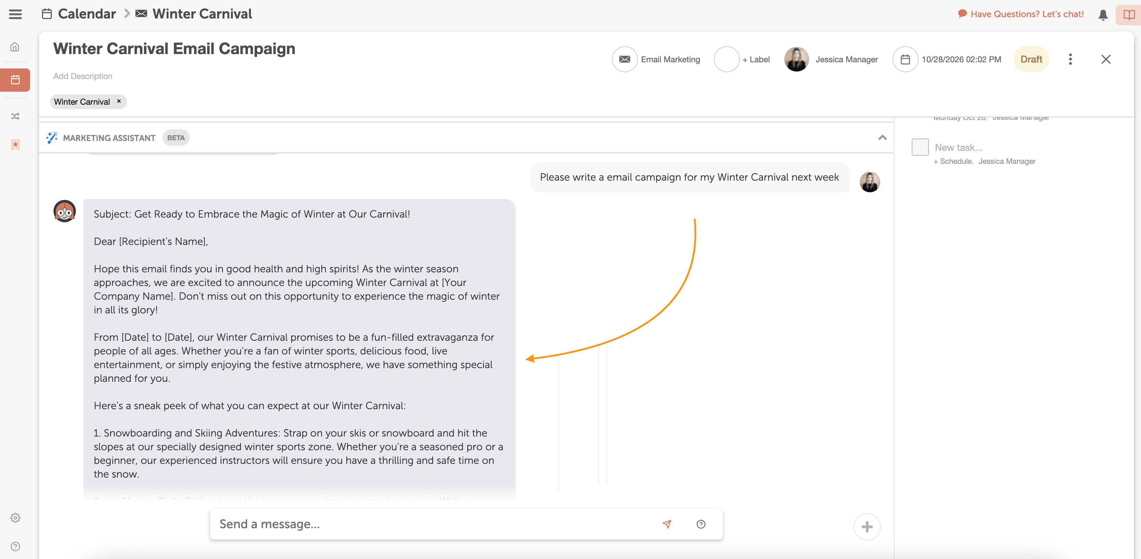Open the Email Marketing type selector
The width and height of the screenshot is (1141, 559).
[x=655, y=59]
